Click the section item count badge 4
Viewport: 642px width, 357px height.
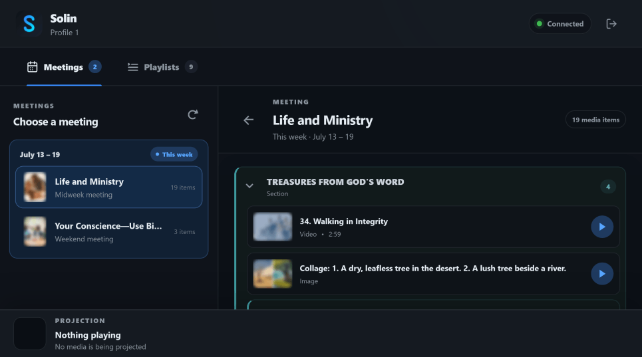click(x=608, y=186)
